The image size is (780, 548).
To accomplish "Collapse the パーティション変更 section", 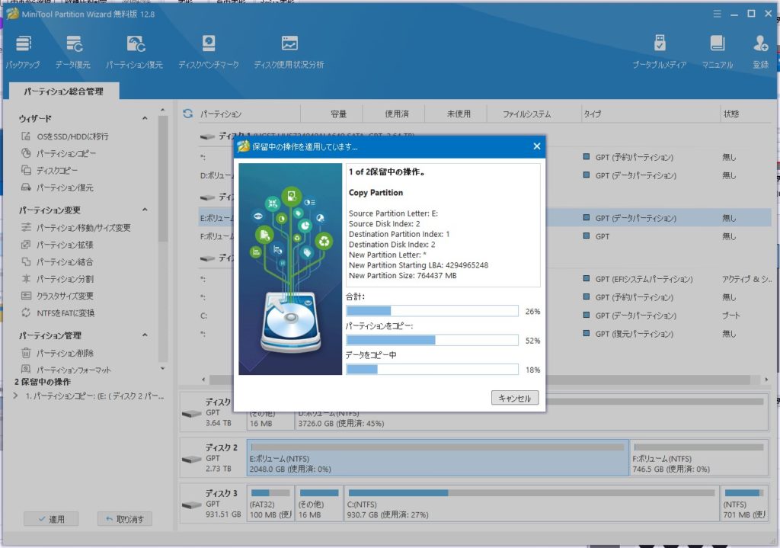I will 145,210.
